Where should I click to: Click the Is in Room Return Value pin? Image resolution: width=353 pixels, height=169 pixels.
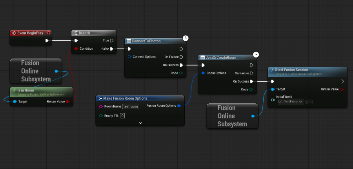(x=67, y=101)
